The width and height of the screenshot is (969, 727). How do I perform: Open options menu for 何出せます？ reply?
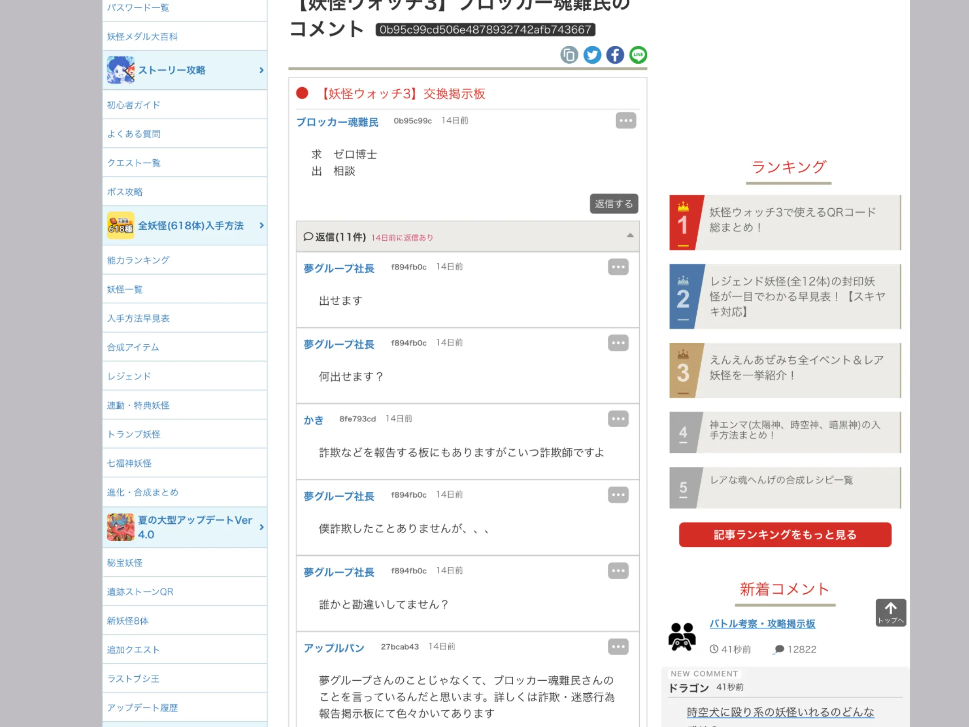point(618,343)
